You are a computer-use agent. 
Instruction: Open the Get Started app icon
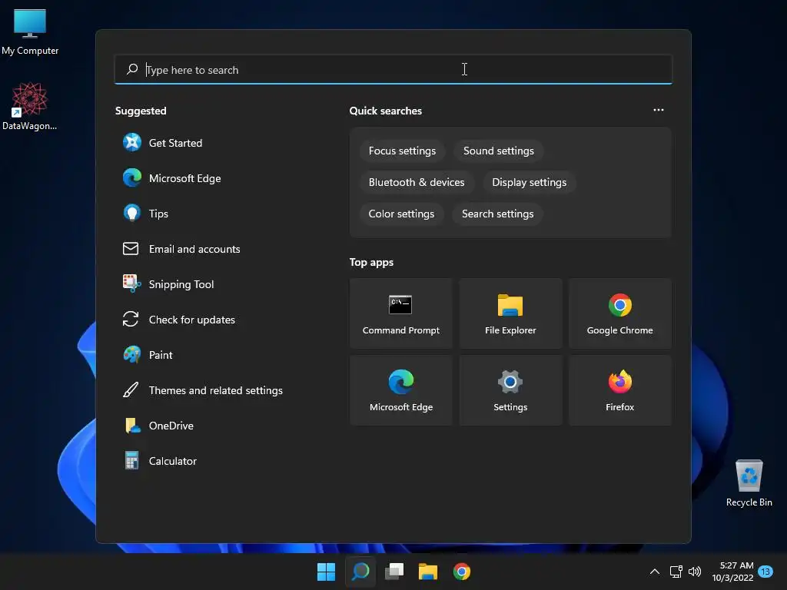click(132, 142)
